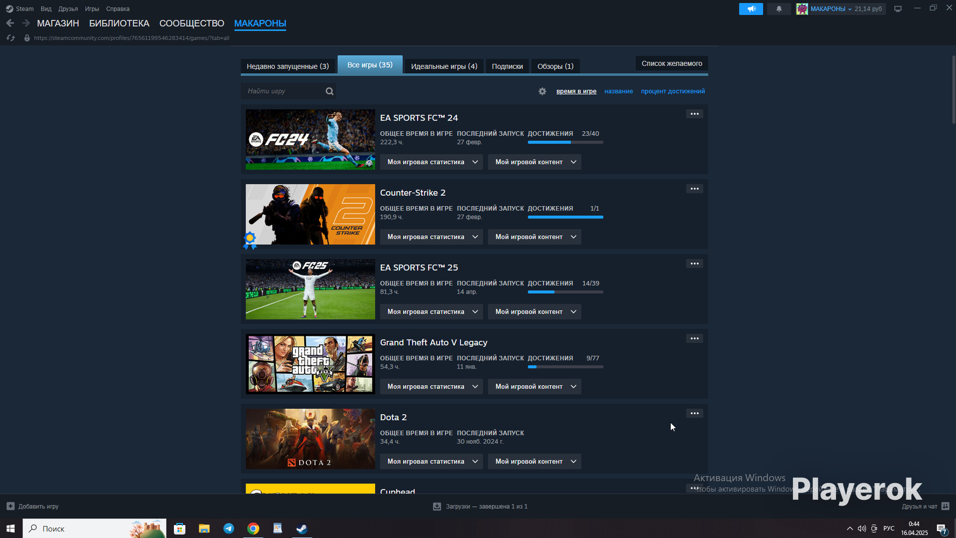Open the Counter-Strike 2 three-dot menu
956x538 pixels.
694,189
